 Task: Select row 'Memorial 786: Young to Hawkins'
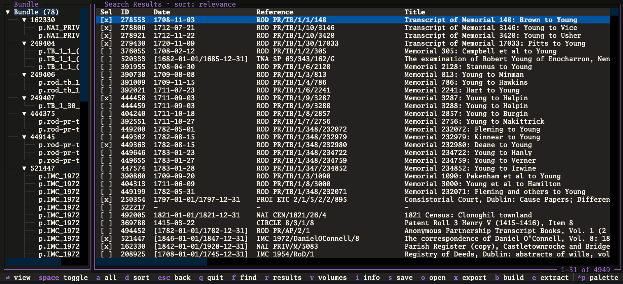353,82
